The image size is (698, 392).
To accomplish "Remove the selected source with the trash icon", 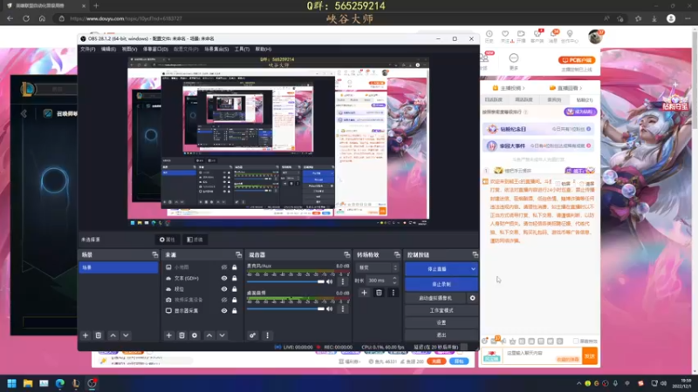I will point(181,335).
